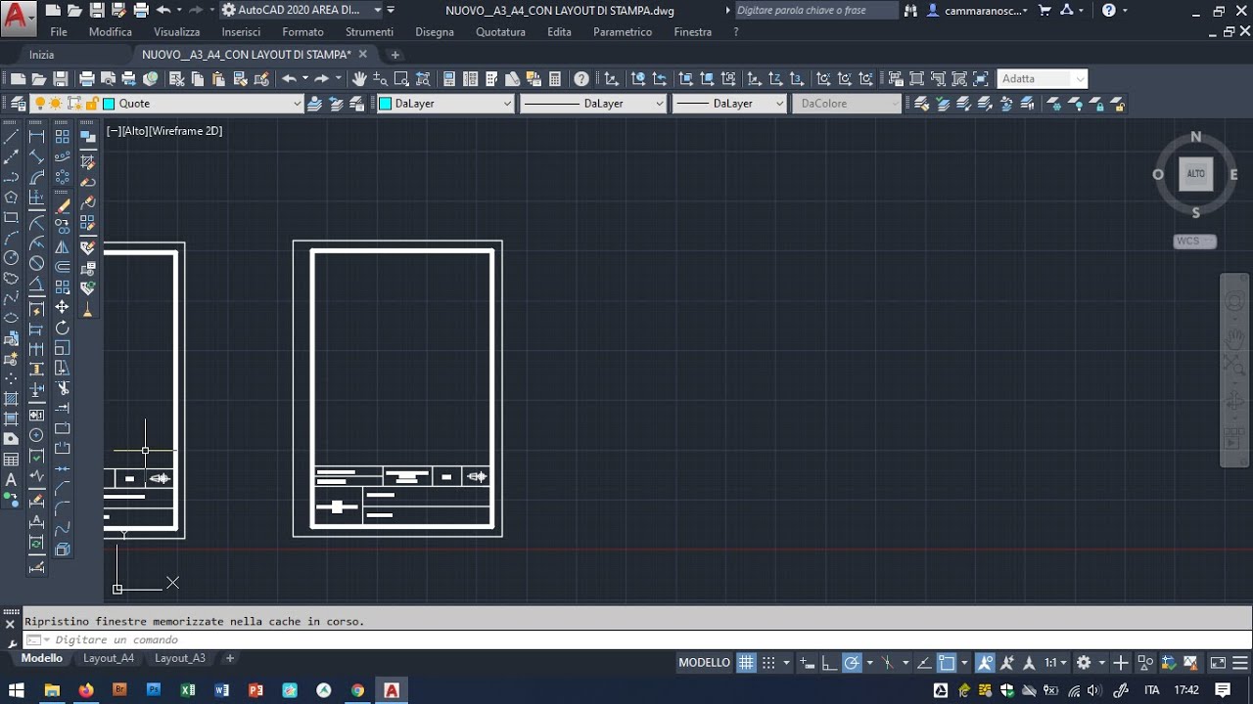Open the Quotatura menu
Image resolution: width=1253 pixels, height=704 pixels.
pos(500,32)
